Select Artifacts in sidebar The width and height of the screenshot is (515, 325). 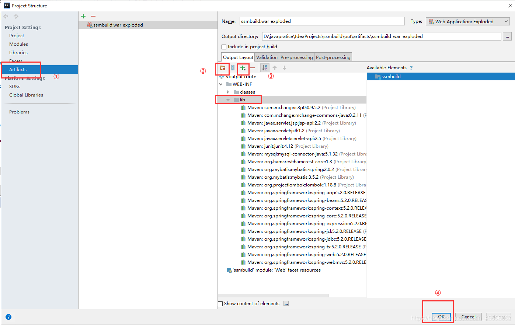(x=39, y=70)
